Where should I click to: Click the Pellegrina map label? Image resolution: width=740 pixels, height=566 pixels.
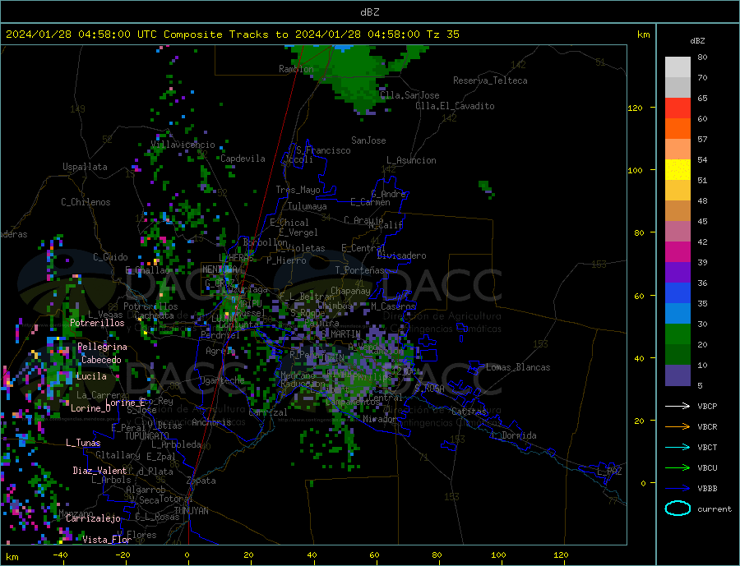tap(103, 347)
